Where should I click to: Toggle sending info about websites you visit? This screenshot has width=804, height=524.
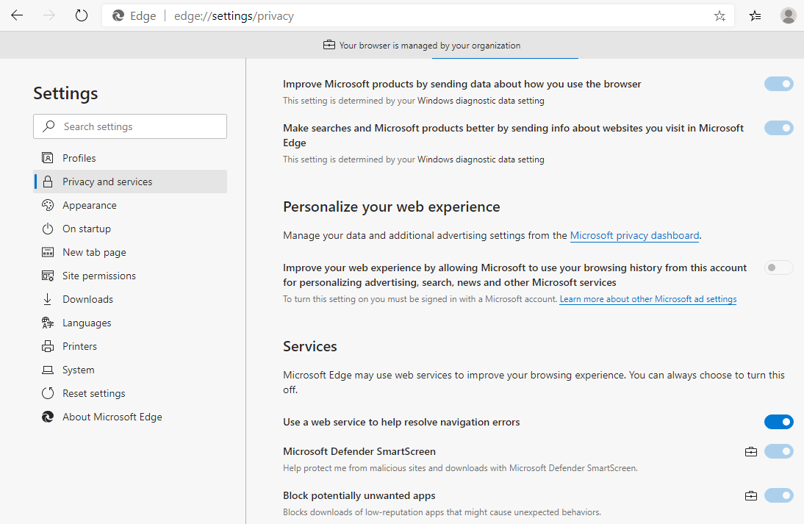pos(779,128)
